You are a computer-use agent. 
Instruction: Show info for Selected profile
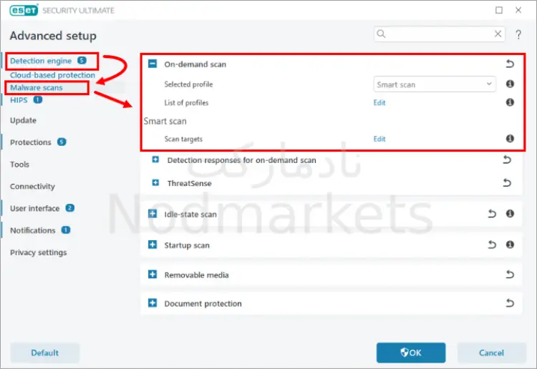pyautogui.click(x=510, y=84)
